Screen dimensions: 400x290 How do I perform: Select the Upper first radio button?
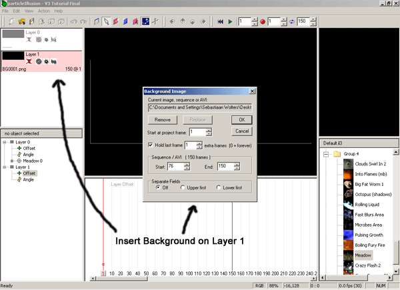(183, 187)
